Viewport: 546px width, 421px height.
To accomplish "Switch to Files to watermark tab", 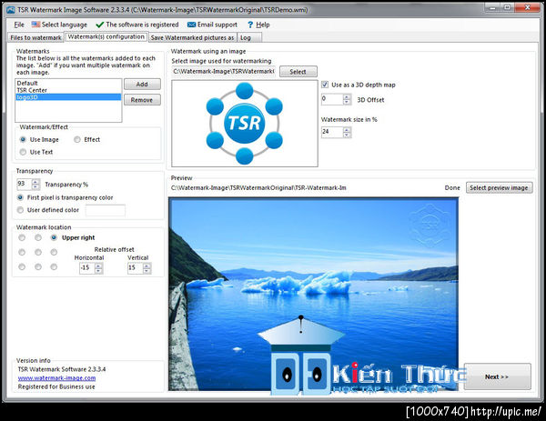I will click(35, 37).
